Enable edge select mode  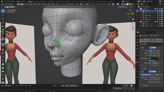click(x=20, y=4)
